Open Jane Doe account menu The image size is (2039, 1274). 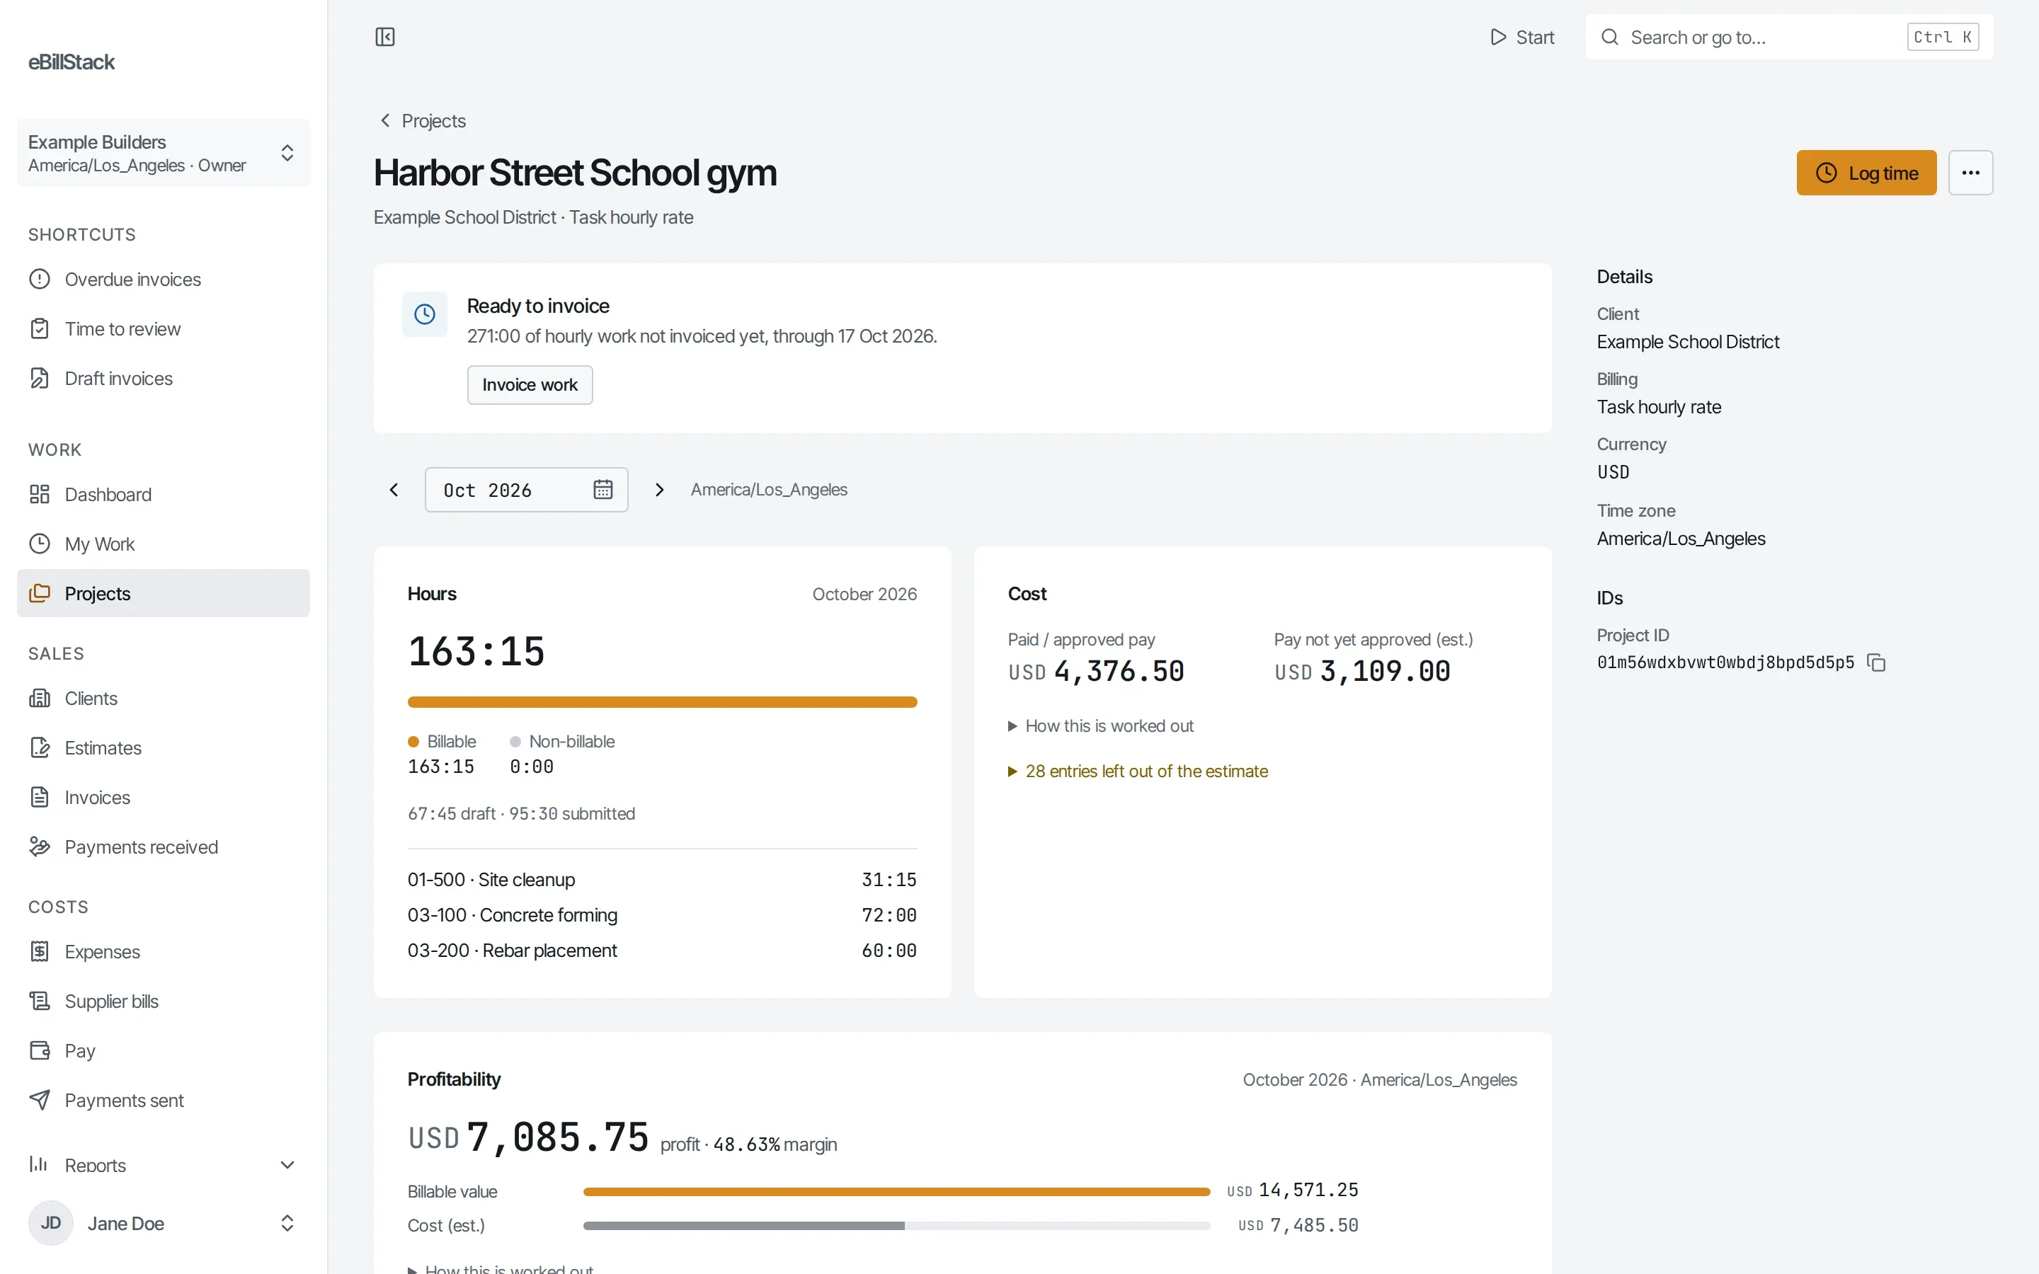(x=164, y=1222)
